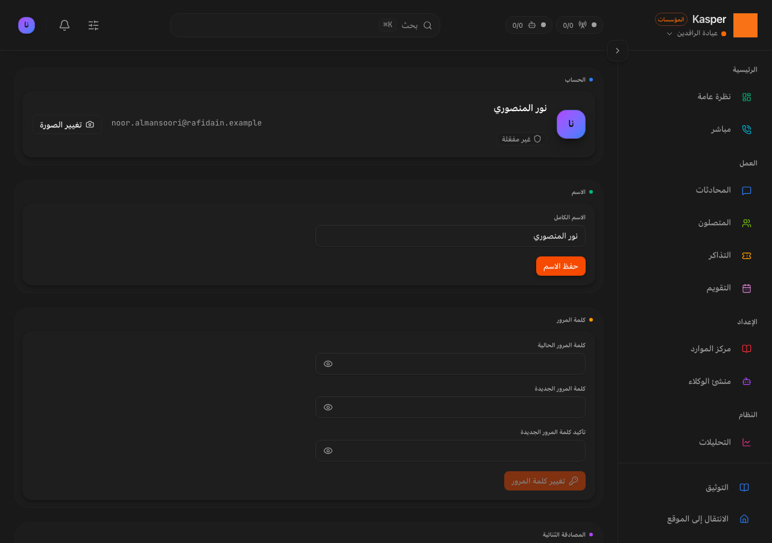This screenshot has width=772, height=543.
Task: Show the تأكيد كلمة المرور الجديدة password
Action: 328,451
